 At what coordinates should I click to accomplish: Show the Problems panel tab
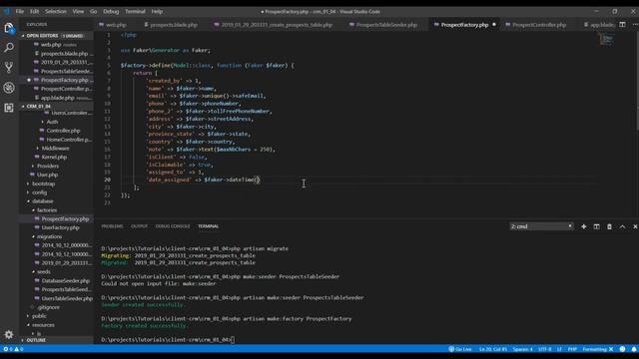click(x=112, y=226)
